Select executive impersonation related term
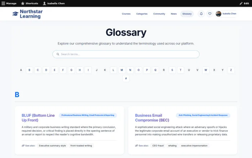The height and width of the screenshot is (158, 252). [194, 146]
